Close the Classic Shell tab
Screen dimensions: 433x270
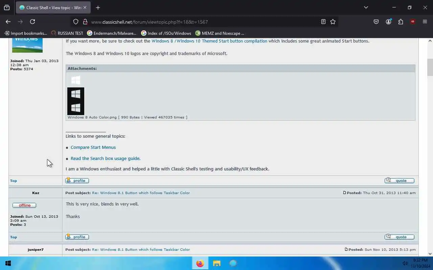pos(85,7)
